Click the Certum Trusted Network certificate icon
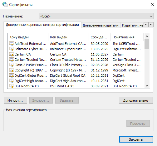Screen dimensions: 157x146 [x=12, y=60]
